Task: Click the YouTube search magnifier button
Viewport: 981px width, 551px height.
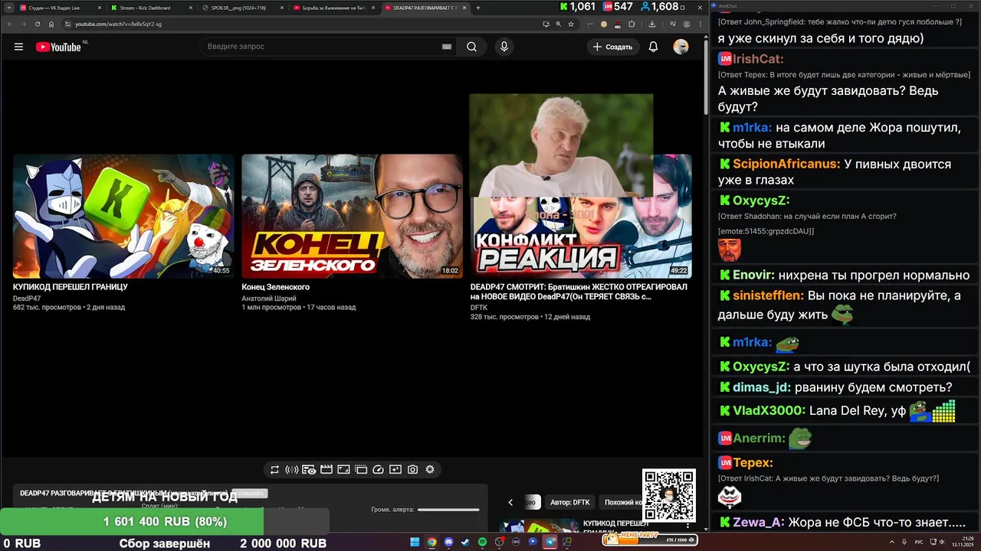Action: (x=471, y=47)
